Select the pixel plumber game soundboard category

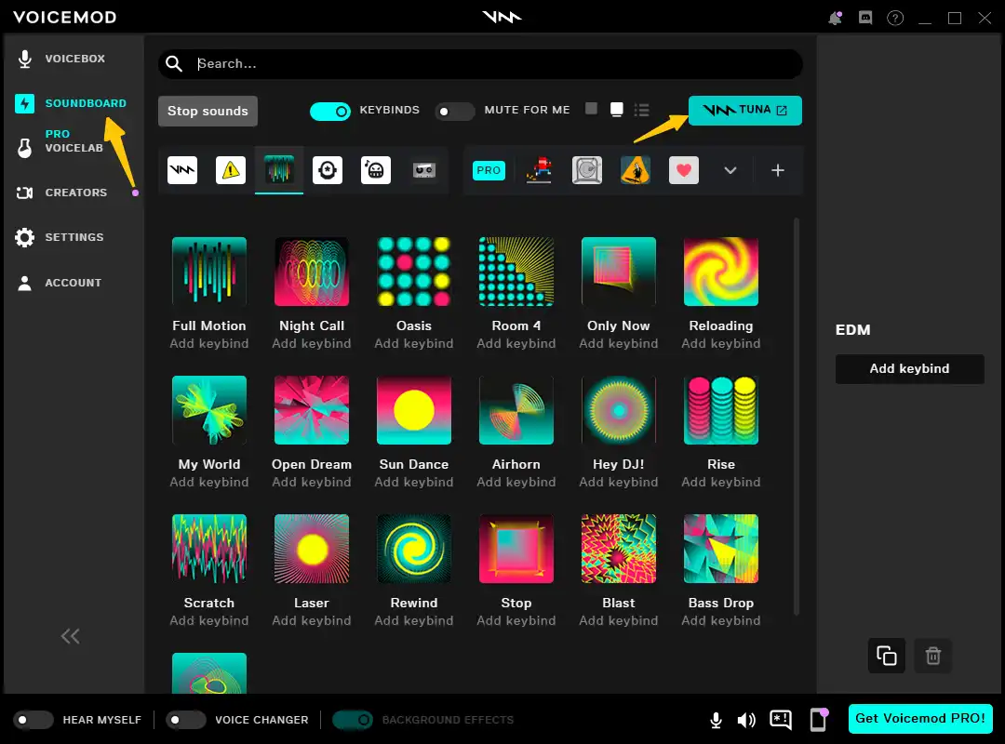539,170
